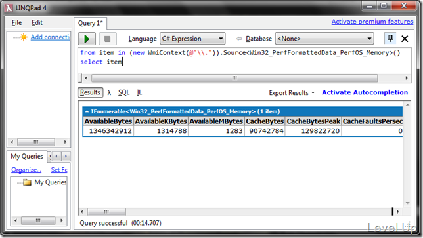Screen dimensions: 423x238
Task: Click the results pane scroll right arrow
Action: [x=398, y=212]
